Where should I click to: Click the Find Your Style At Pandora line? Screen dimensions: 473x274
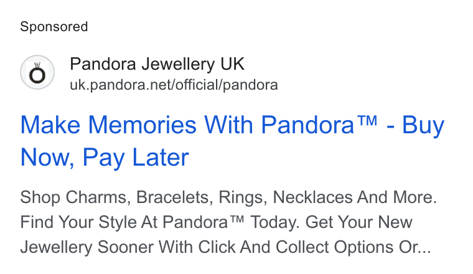tap(216, 222)
